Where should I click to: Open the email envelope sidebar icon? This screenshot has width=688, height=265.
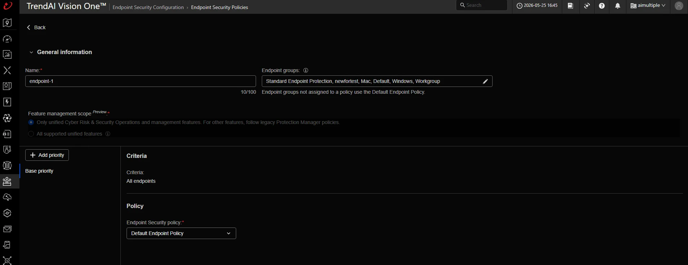tap(7, 229)
